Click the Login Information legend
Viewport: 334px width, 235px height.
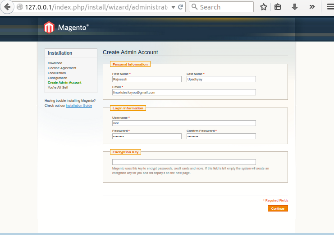pos(128,108)
